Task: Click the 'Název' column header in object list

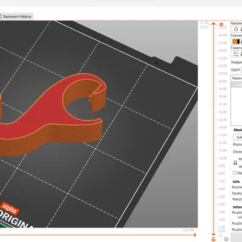Action: [x=237, y=78]
